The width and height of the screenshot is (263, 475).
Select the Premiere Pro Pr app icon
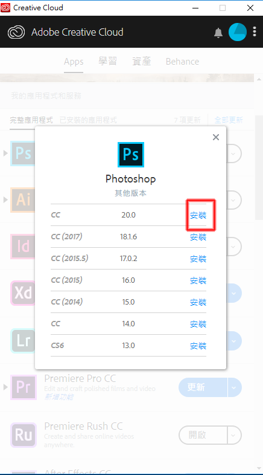tap(24, 387)
